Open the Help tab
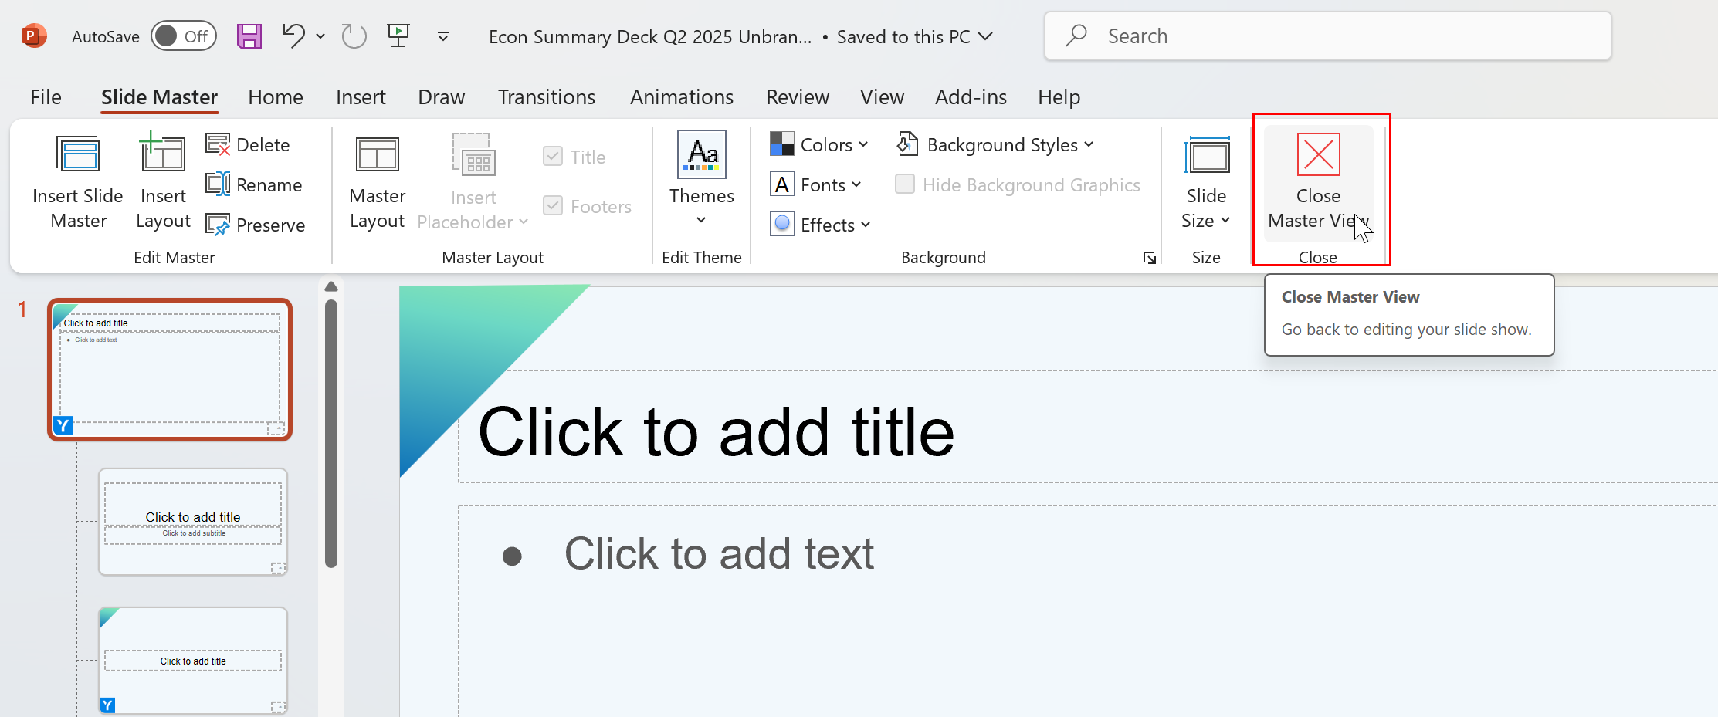Image resolution: width=1718 pixels, height=717 pixels. (1059, 97)
